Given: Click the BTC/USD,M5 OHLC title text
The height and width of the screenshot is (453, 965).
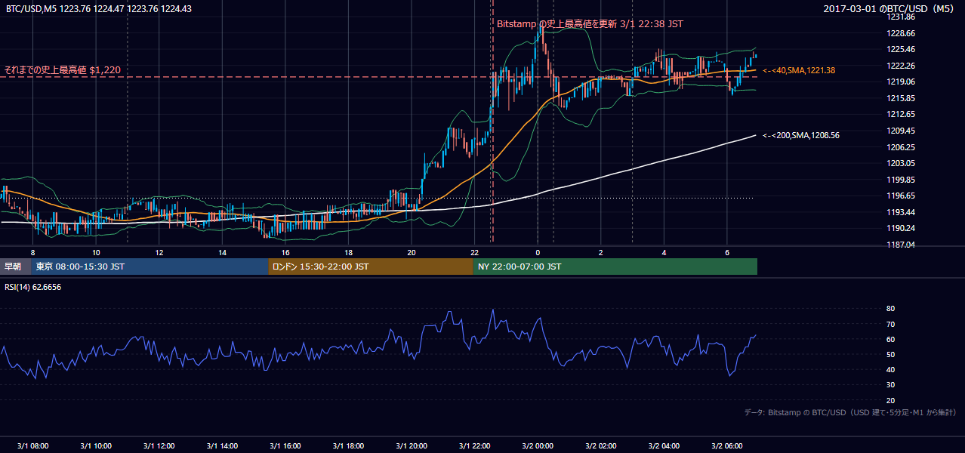Looking at the screenshot, I should 98,9.
